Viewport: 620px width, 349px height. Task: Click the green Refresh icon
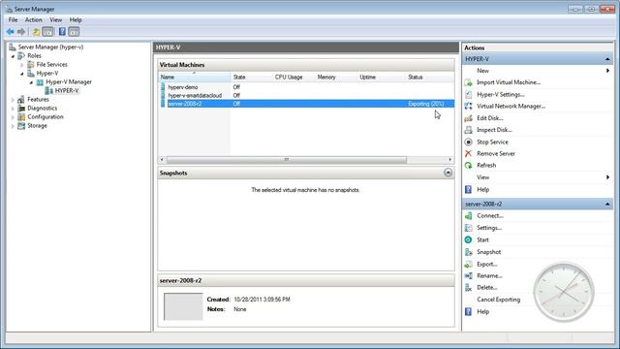(469, 166)
